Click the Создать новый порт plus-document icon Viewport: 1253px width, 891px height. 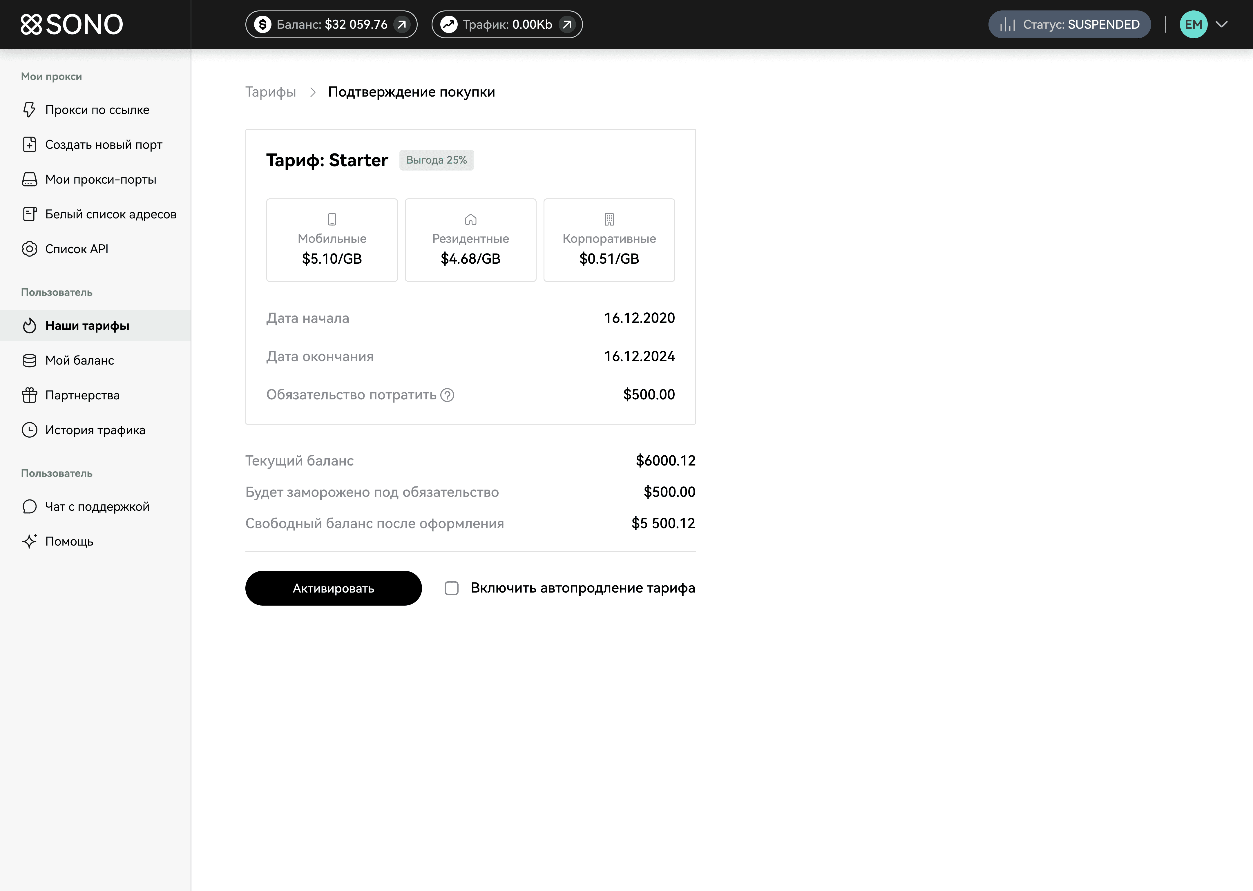[29, 144]
